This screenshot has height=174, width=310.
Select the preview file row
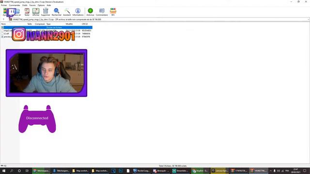point(46,37)
